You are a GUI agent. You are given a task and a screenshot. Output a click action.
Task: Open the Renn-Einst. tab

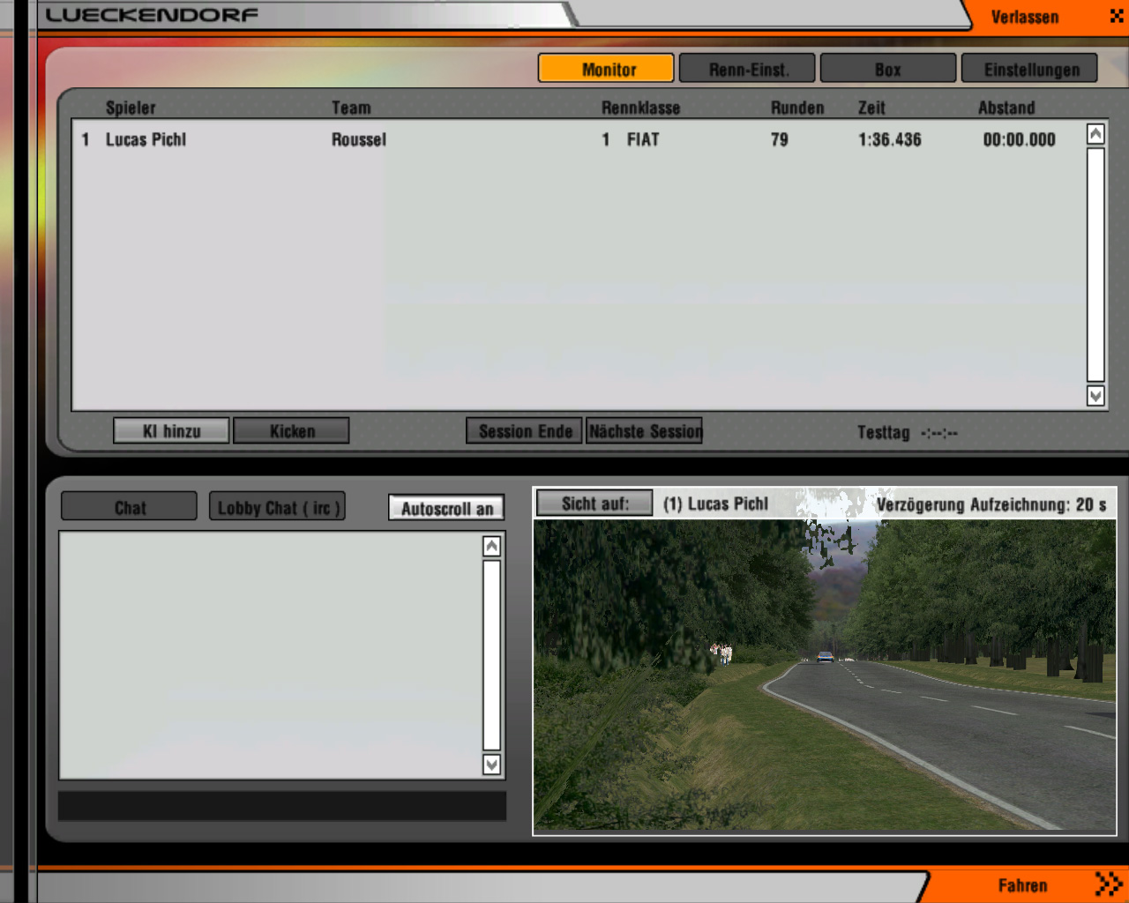click(x=747, y=69)
